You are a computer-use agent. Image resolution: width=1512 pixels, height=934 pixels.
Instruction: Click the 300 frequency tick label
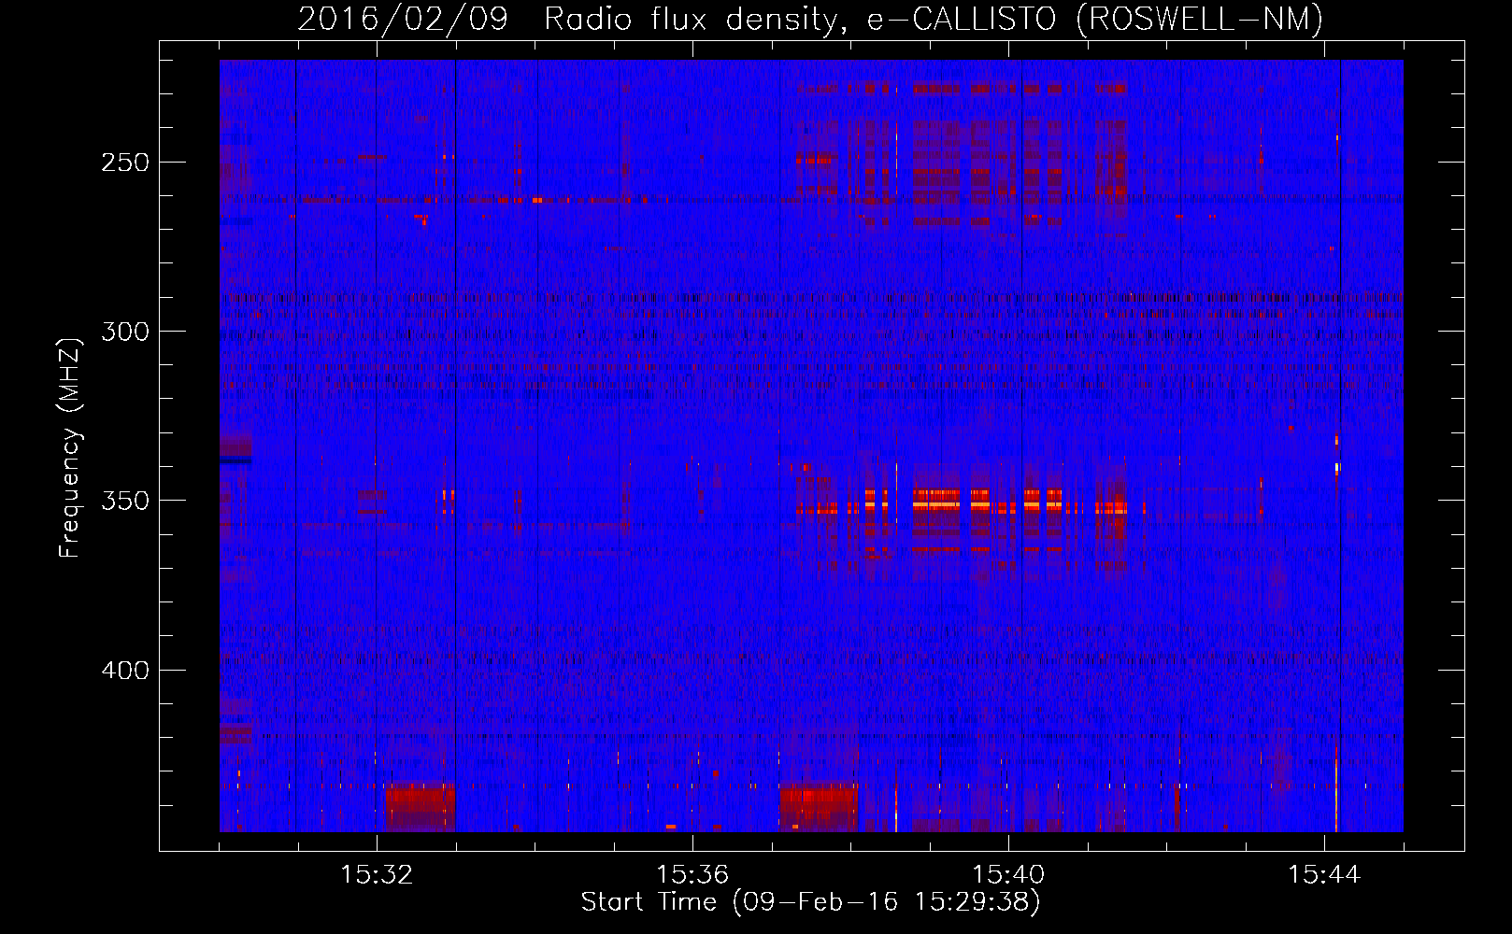pos(124,332)
